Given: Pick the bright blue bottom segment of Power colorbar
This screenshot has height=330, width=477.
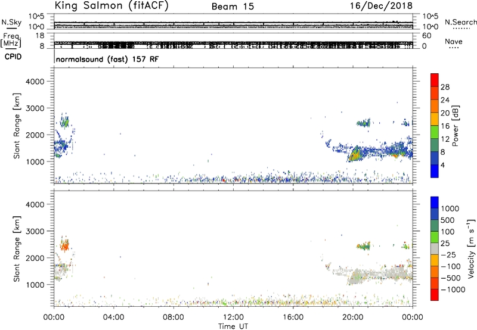Looking at the screenshot, I should pyautogui.click(x=435, y=171).
